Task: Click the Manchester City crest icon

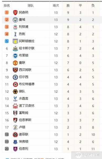Action: tap(15, 20)
